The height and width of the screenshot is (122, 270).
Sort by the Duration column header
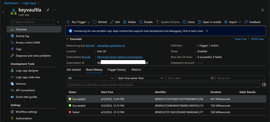216,92
